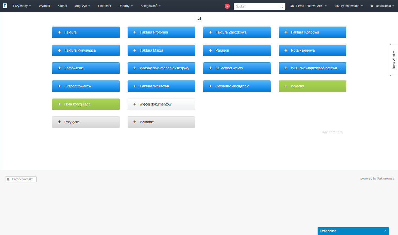This screenshot has width=398, height=235.
Task: Open the Przychody dropdown menu
Action: (x=22, y=6)
